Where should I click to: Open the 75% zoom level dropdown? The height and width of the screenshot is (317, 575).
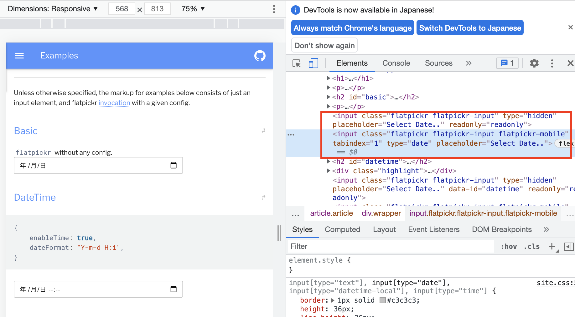(193, 8)
